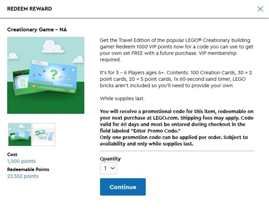This screenshot has width=269, height=215.
Task: Click the 1,000 points cost value
Action: 21,161
